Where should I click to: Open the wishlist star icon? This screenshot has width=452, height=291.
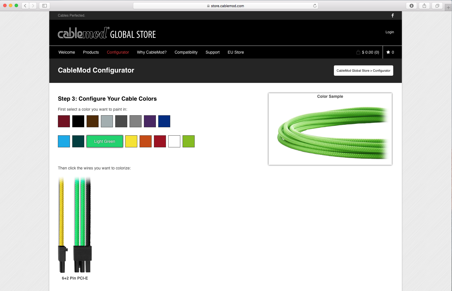(x=388, y=52)
